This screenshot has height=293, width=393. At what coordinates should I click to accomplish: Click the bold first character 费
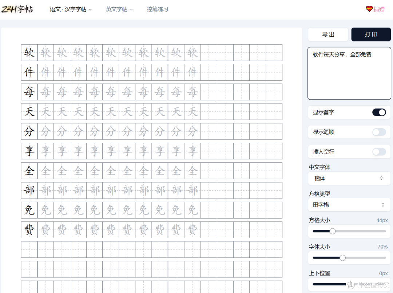pos(29,230)
